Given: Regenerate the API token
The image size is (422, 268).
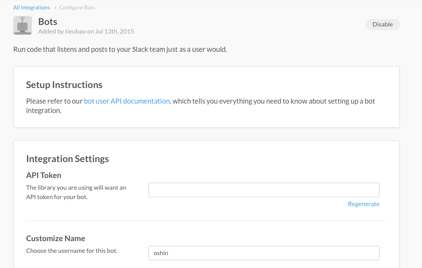Looking at the screenshot, I should click(364, 204).
